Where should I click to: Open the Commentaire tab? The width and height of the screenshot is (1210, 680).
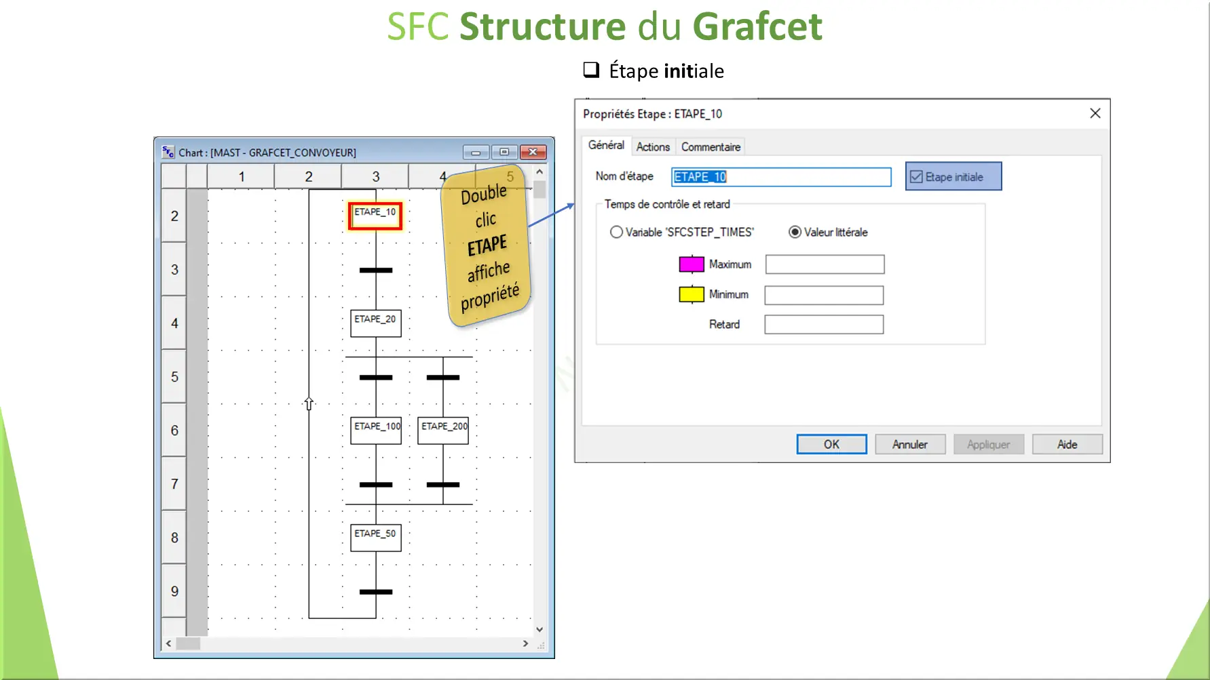tap(710, 146)
